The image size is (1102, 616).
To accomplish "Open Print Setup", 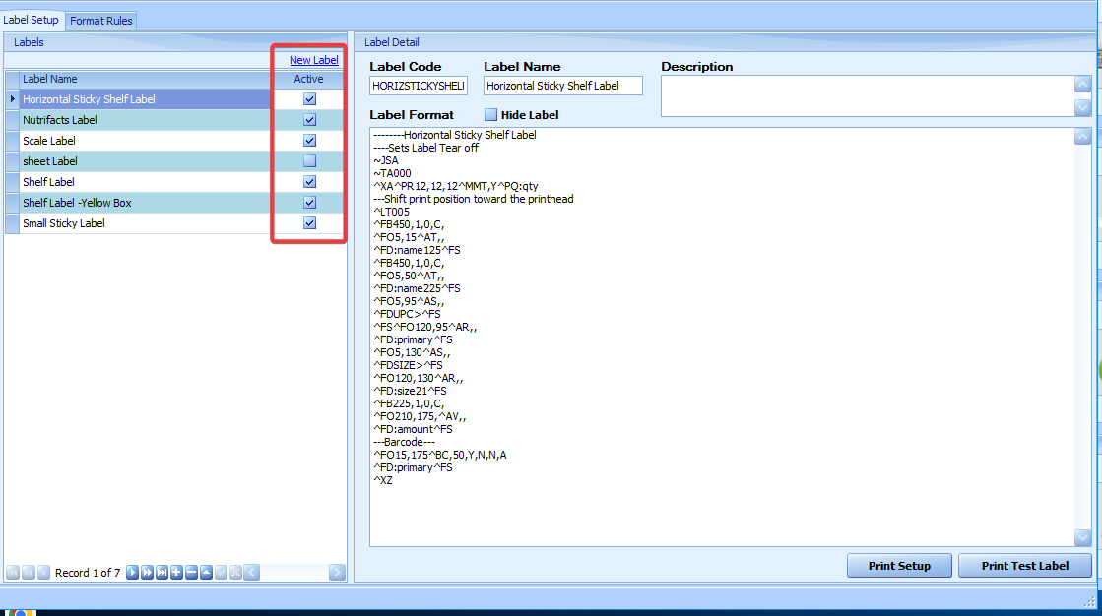I will click(x=900, y=566).
